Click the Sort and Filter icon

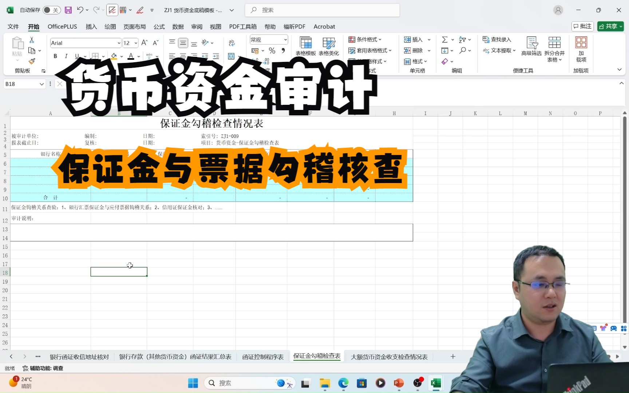click(462, 40)
